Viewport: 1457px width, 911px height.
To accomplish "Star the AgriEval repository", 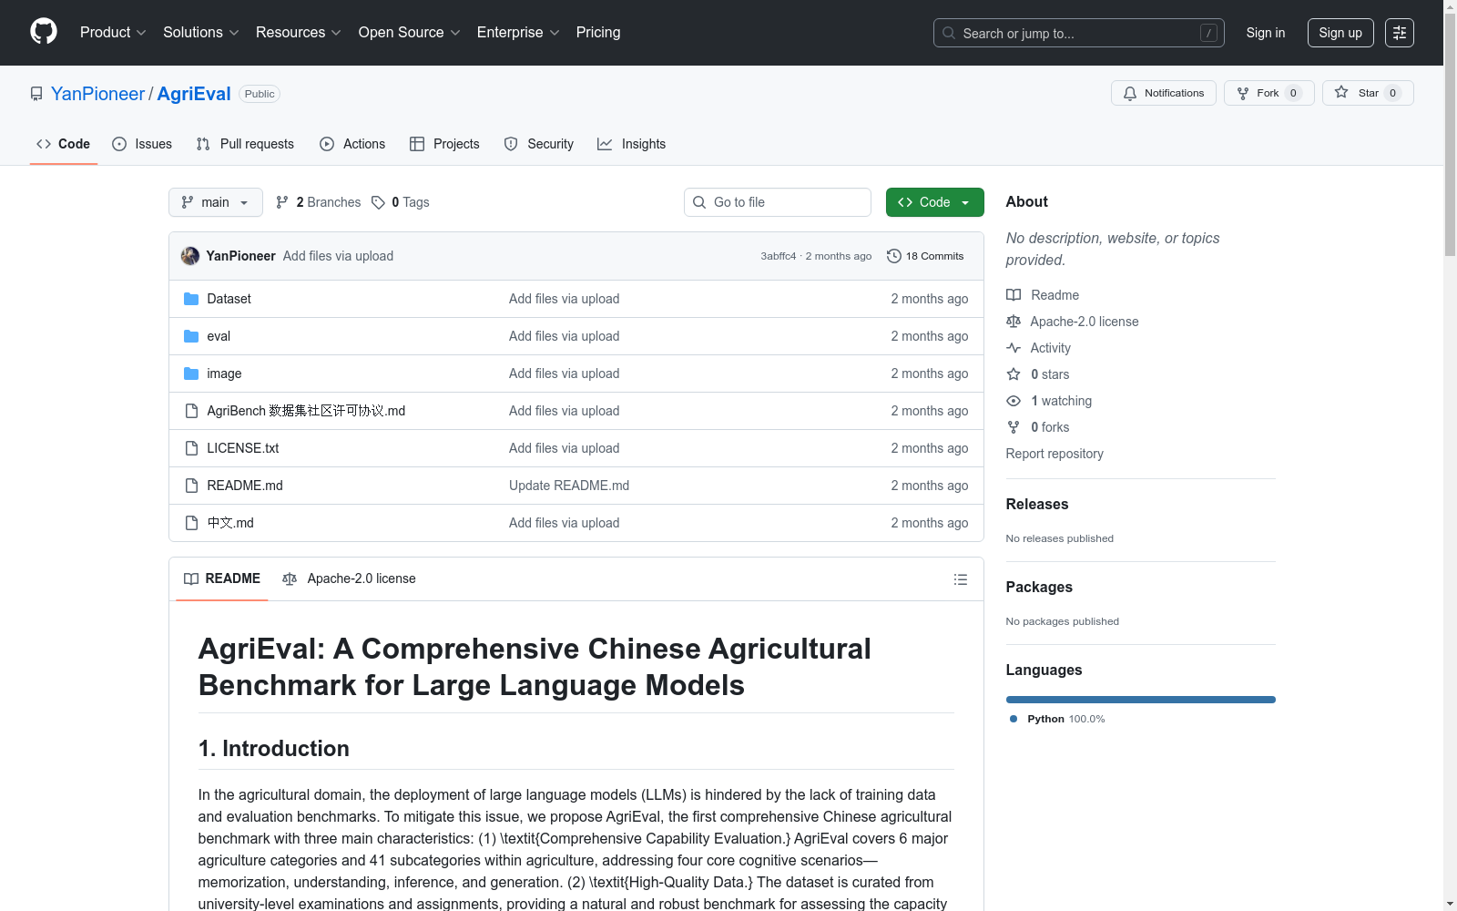I will tap(1368, 93).
